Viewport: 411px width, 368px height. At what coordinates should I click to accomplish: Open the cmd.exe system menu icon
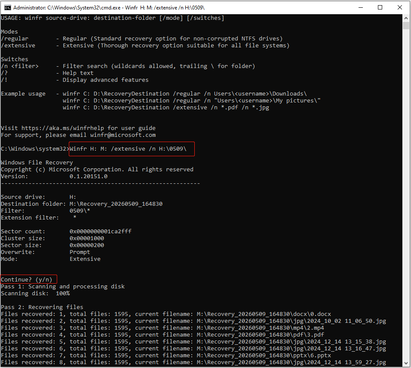[8, 8]
